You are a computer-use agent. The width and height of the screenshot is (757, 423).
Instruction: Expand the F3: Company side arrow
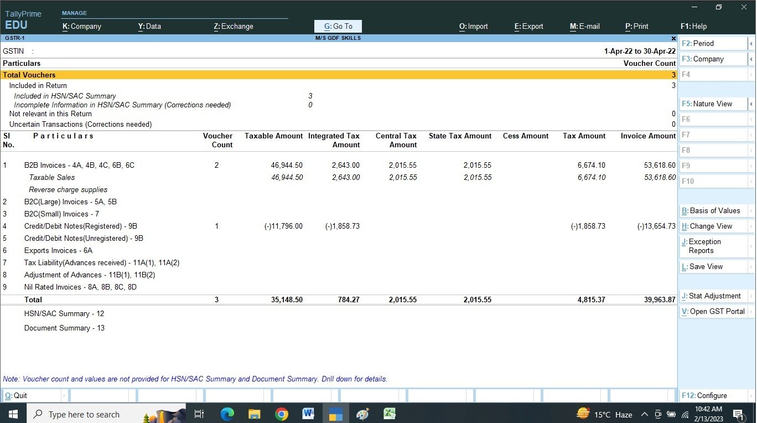[751, 59]
